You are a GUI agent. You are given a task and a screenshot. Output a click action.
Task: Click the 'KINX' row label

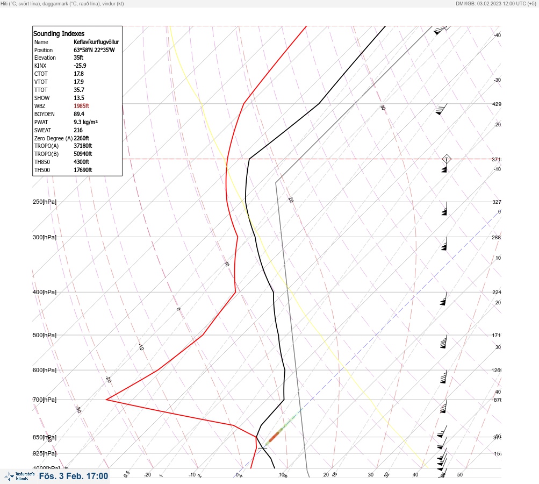point(40,66)
